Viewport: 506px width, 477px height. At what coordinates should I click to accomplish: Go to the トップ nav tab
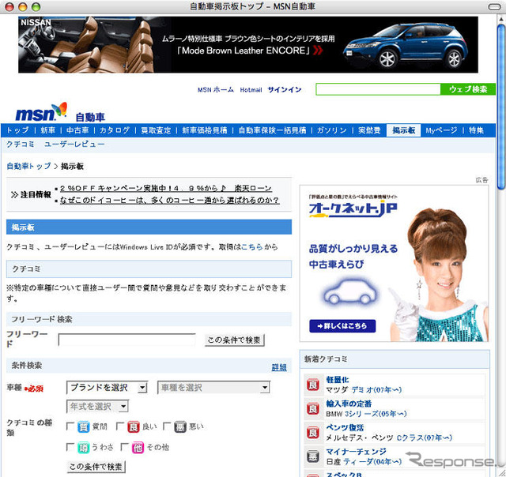pos(17,130)
